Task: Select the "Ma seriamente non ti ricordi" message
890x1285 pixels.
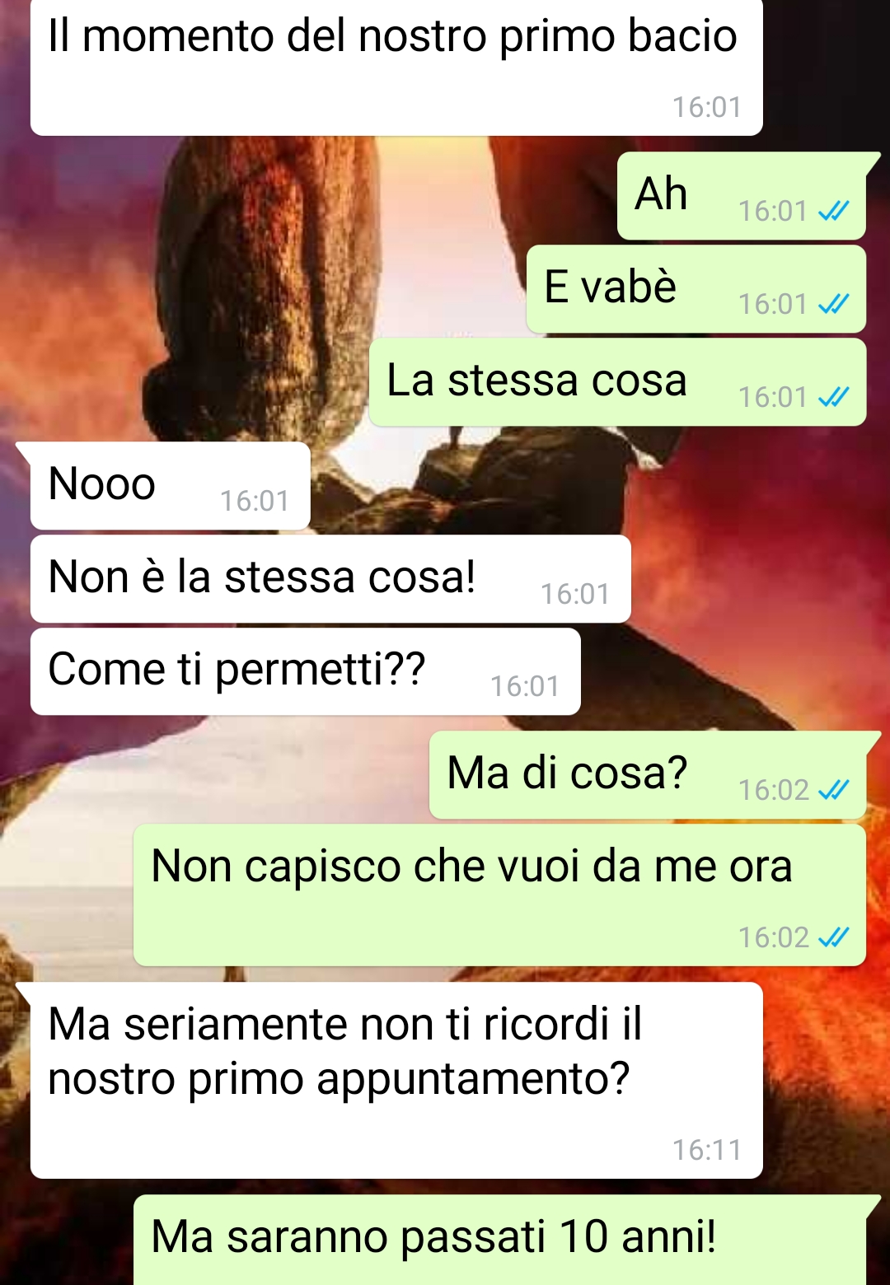Action: click(x=396, y=1080)
